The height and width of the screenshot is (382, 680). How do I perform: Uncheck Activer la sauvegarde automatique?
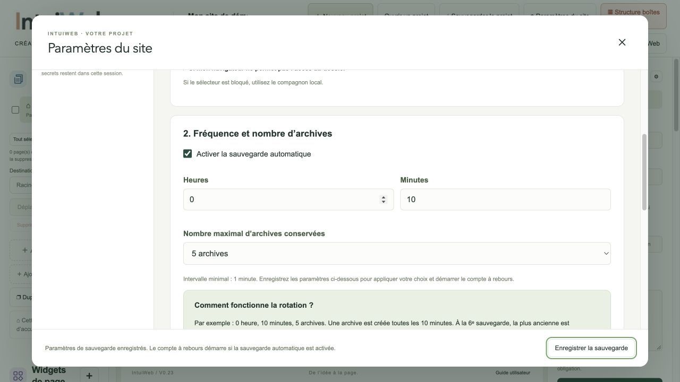pos(188,154)
